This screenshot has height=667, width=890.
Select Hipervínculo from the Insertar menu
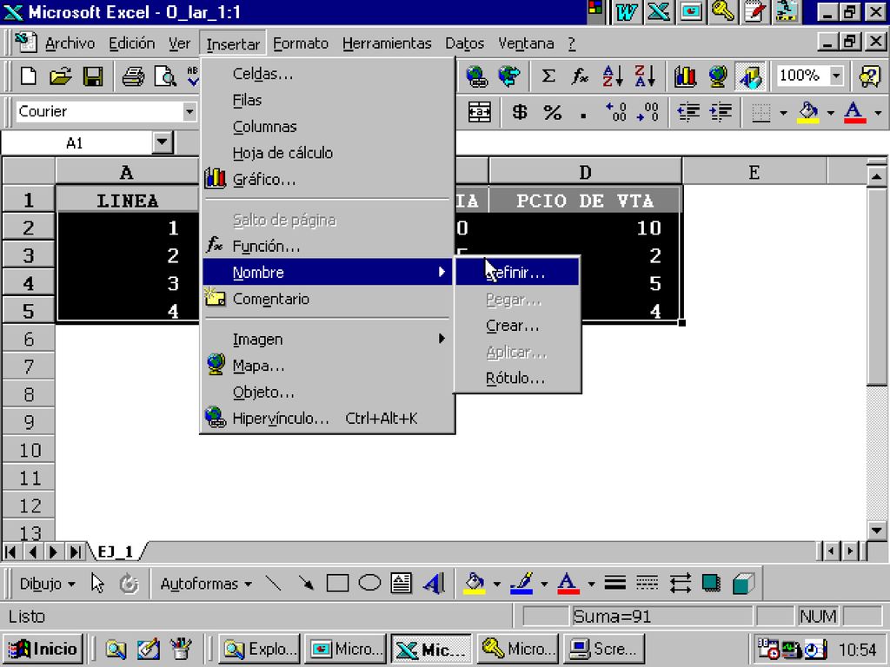328,419
